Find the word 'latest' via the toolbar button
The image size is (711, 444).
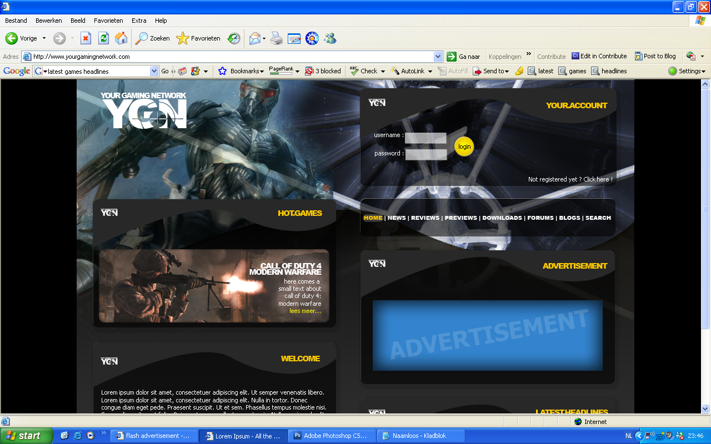(541, 71)
